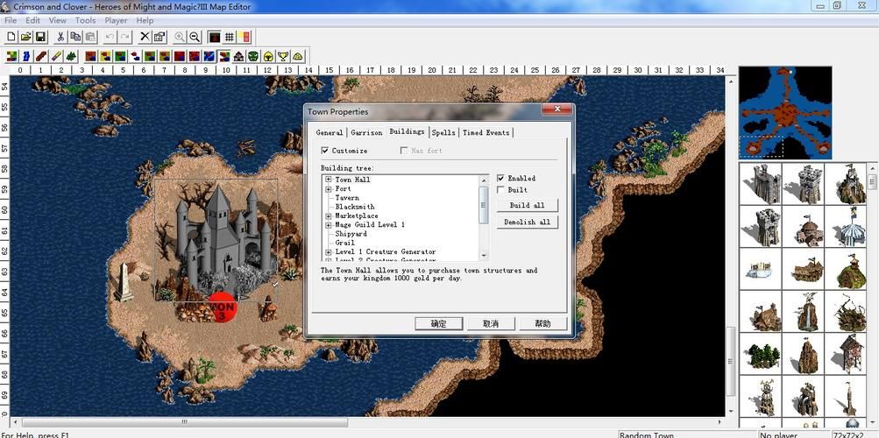Click the Zoom in magnifier icon
The image size is (879, 438).
tap(180, 37)
